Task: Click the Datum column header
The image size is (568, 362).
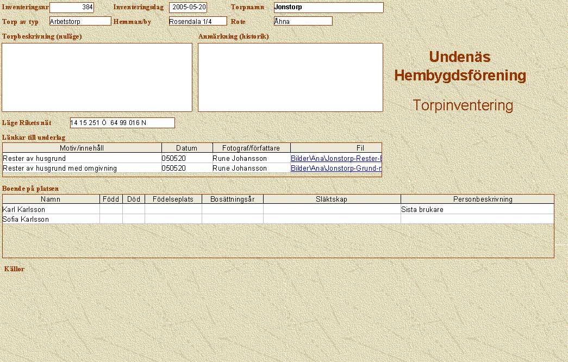Action: pos(187,148)
